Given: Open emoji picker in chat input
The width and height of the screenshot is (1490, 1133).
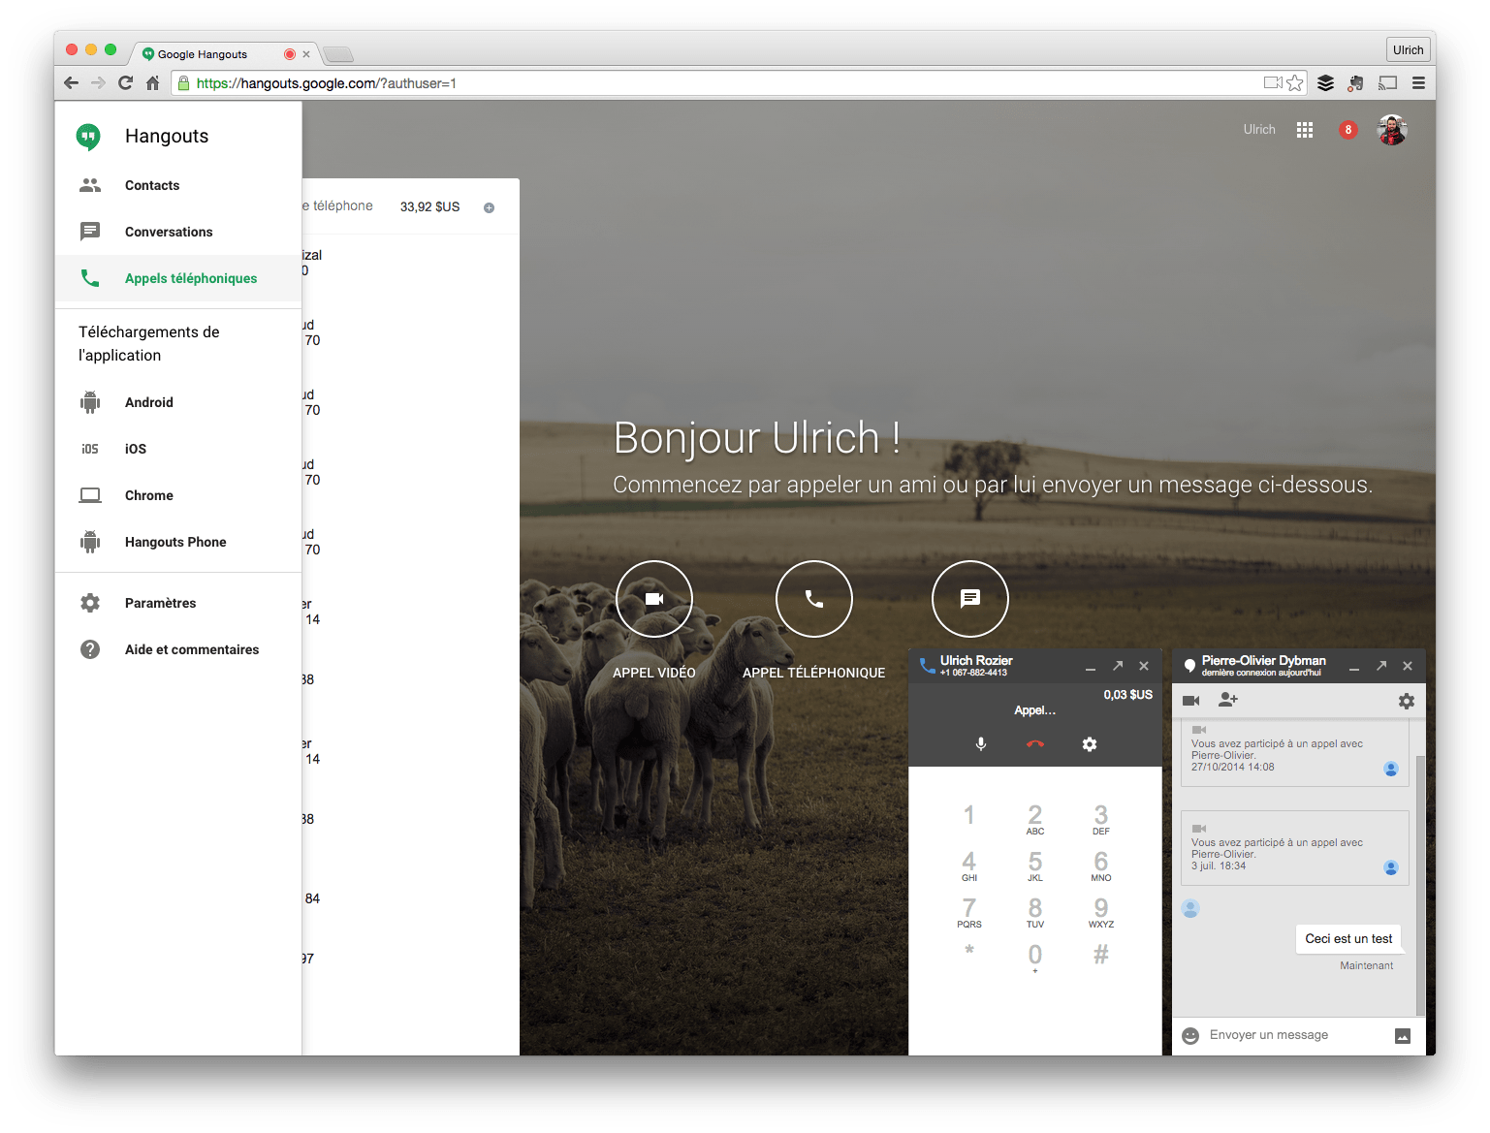Looking at the screenshot, I should (1190, 1036).
